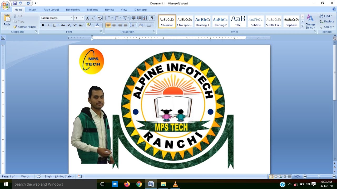Click the macro recording status icon
337x189 pixels.
(x=80, y=176)
